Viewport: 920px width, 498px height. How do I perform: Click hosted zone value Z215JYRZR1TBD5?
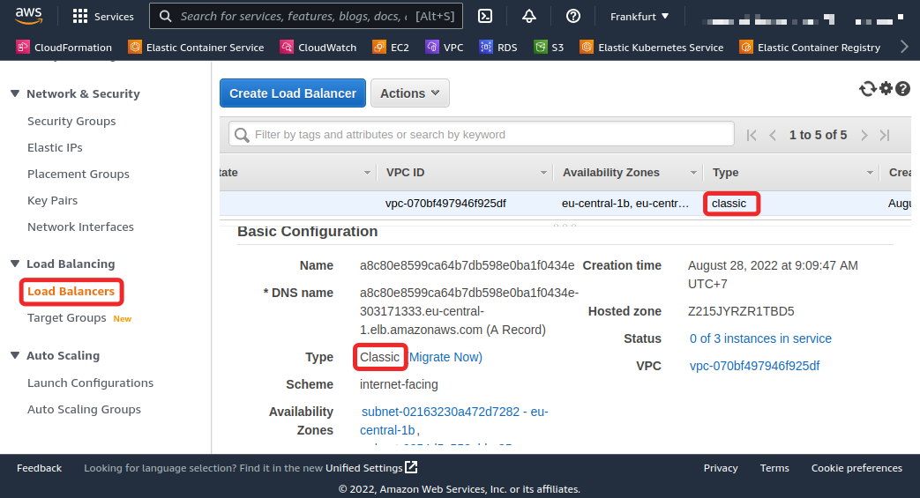click(741, 311)
